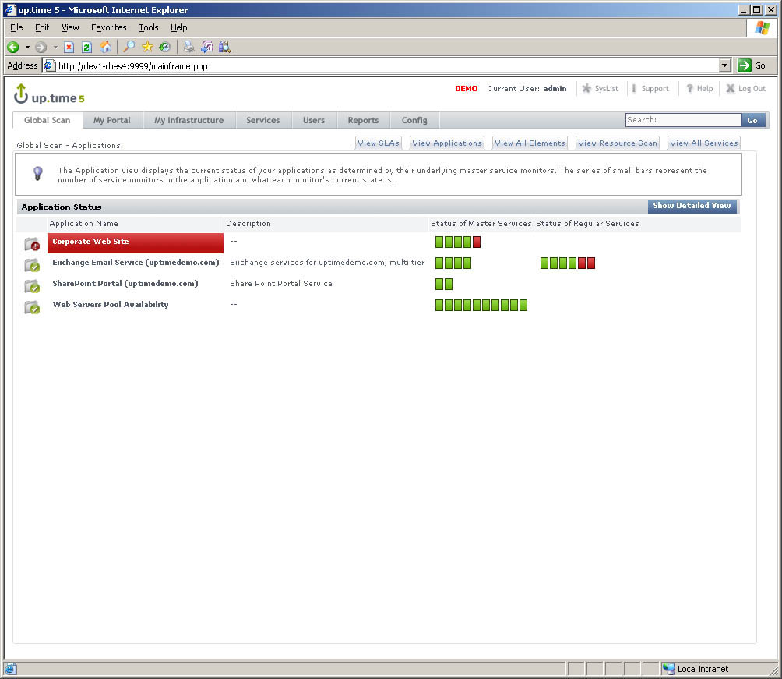
Task: Click the IE Back arrow button
Action: pyautogui.click(x=13, y=47)
